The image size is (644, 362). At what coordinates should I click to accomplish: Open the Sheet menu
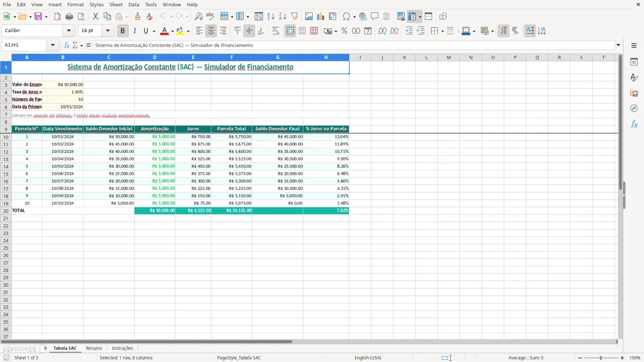116,4
